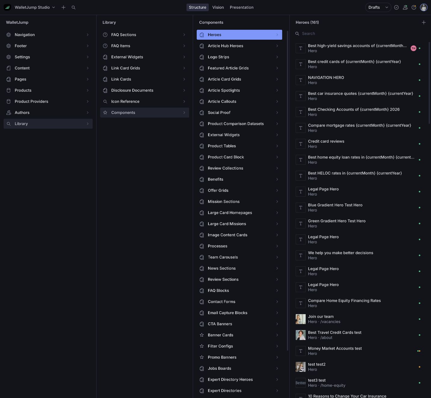Click the WalletJump Studio logo icon
Viewport: 431px width, 398px height.
[x=7, y=7]
